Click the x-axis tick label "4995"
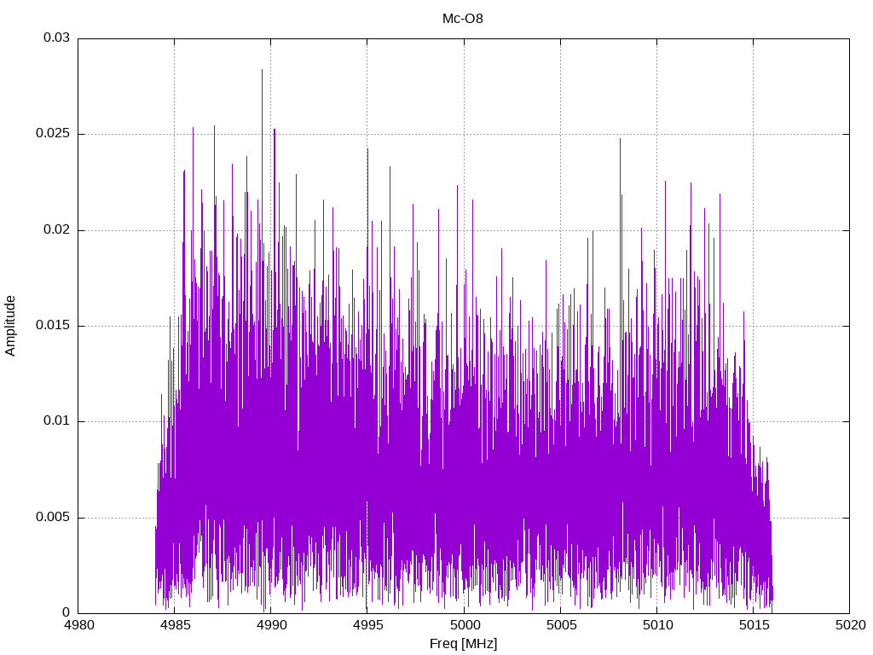This screenshot has height=655, width=873. (367, 625)
